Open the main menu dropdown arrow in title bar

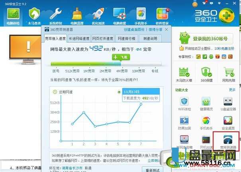[x=219, y=3]
